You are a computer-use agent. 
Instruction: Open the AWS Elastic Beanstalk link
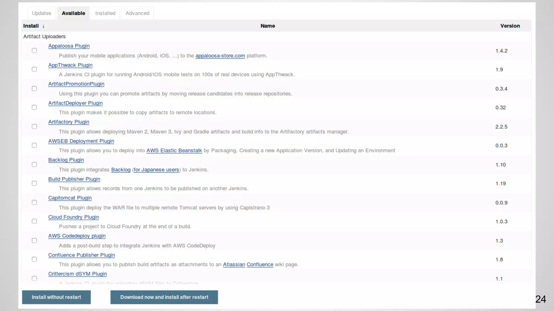point(174,150)
